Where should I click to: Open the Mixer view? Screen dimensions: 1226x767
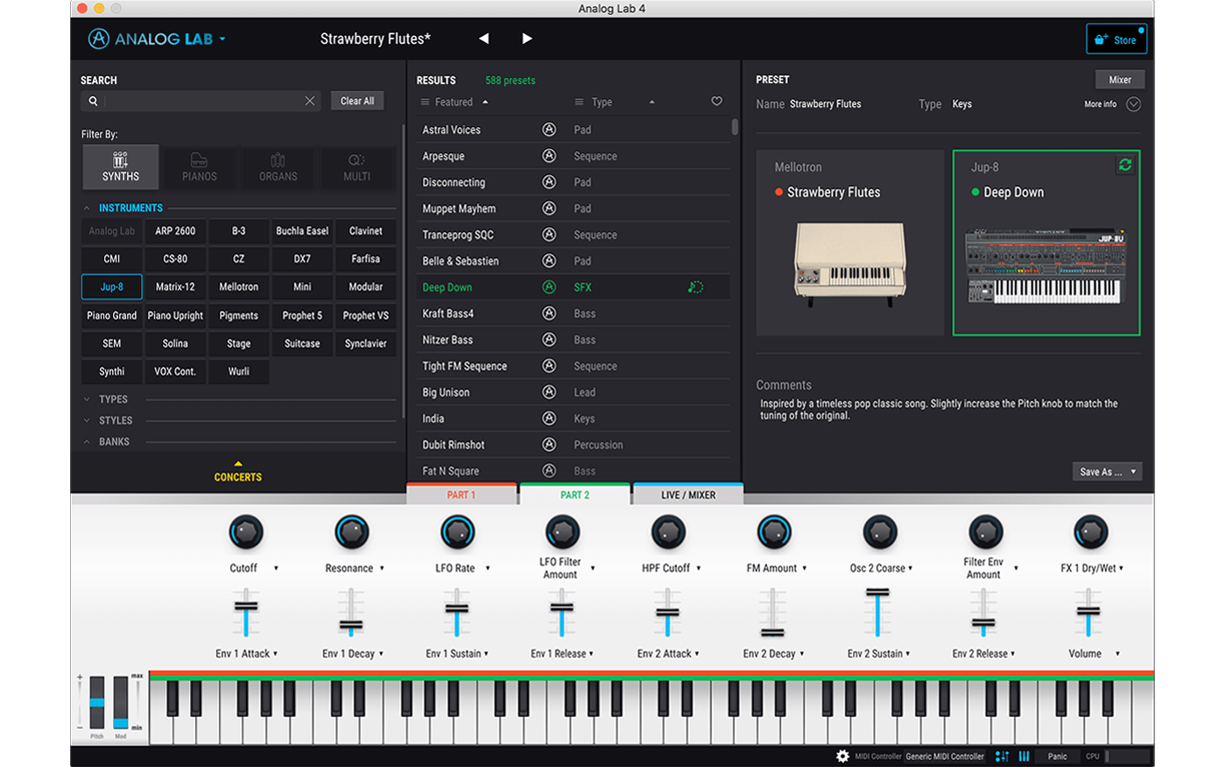pyautogui.click(x=1120, y=80)
